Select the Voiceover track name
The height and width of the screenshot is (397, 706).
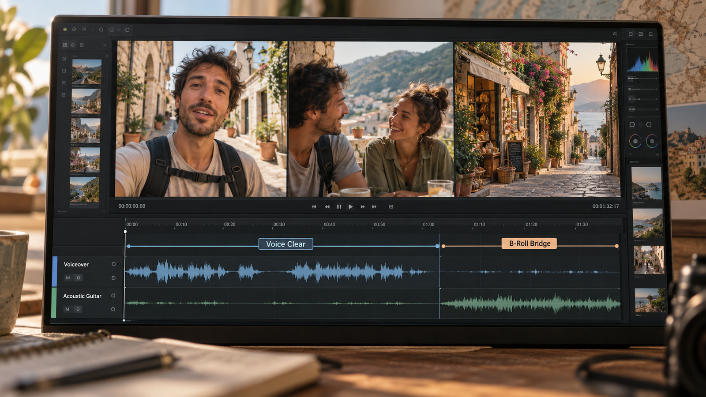click(x=76, y=265)
